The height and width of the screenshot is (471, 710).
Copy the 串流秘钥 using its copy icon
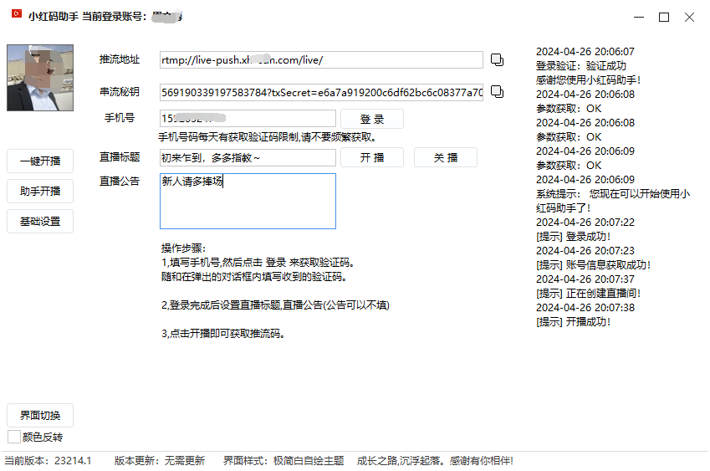[x=497, y=91]
